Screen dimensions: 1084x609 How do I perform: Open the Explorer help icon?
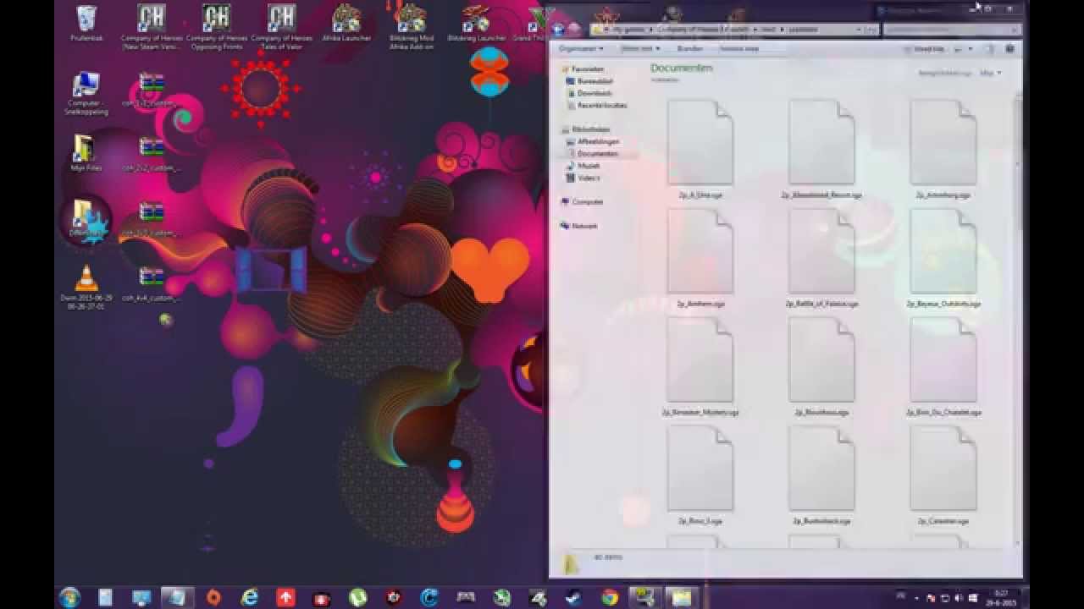tap(1010, 49)
